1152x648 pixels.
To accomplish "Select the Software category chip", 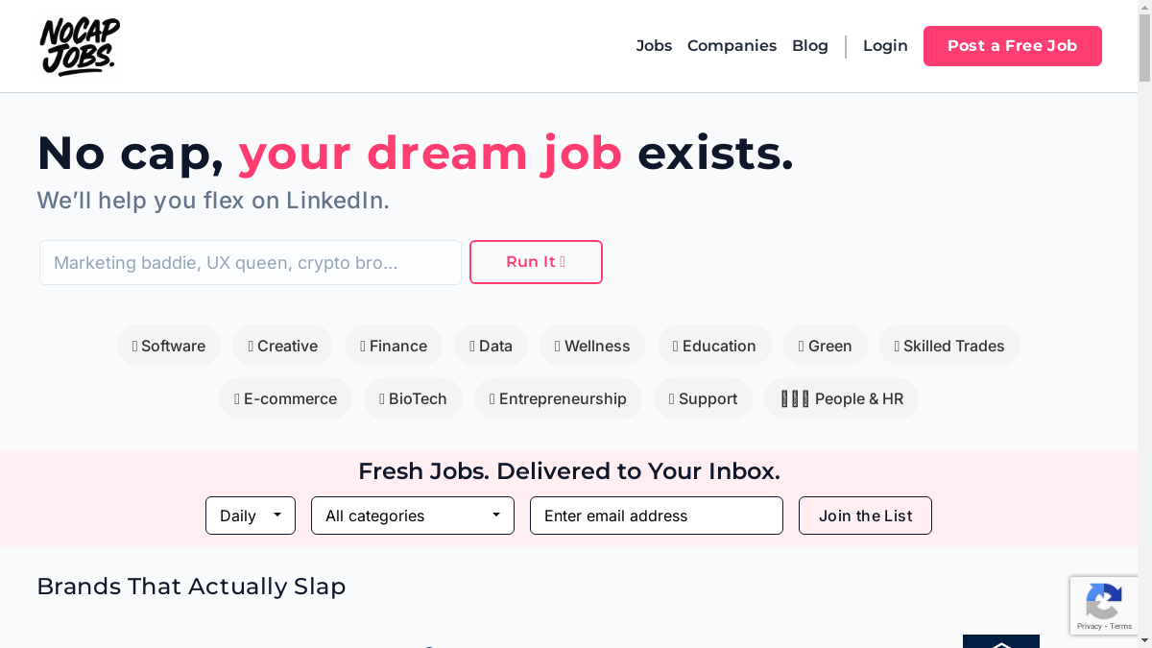I will pyautogui.click(x=169, y=346).
